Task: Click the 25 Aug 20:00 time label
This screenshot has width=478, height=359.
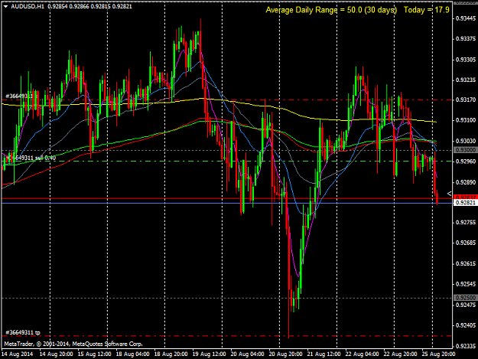Action: 438,354
